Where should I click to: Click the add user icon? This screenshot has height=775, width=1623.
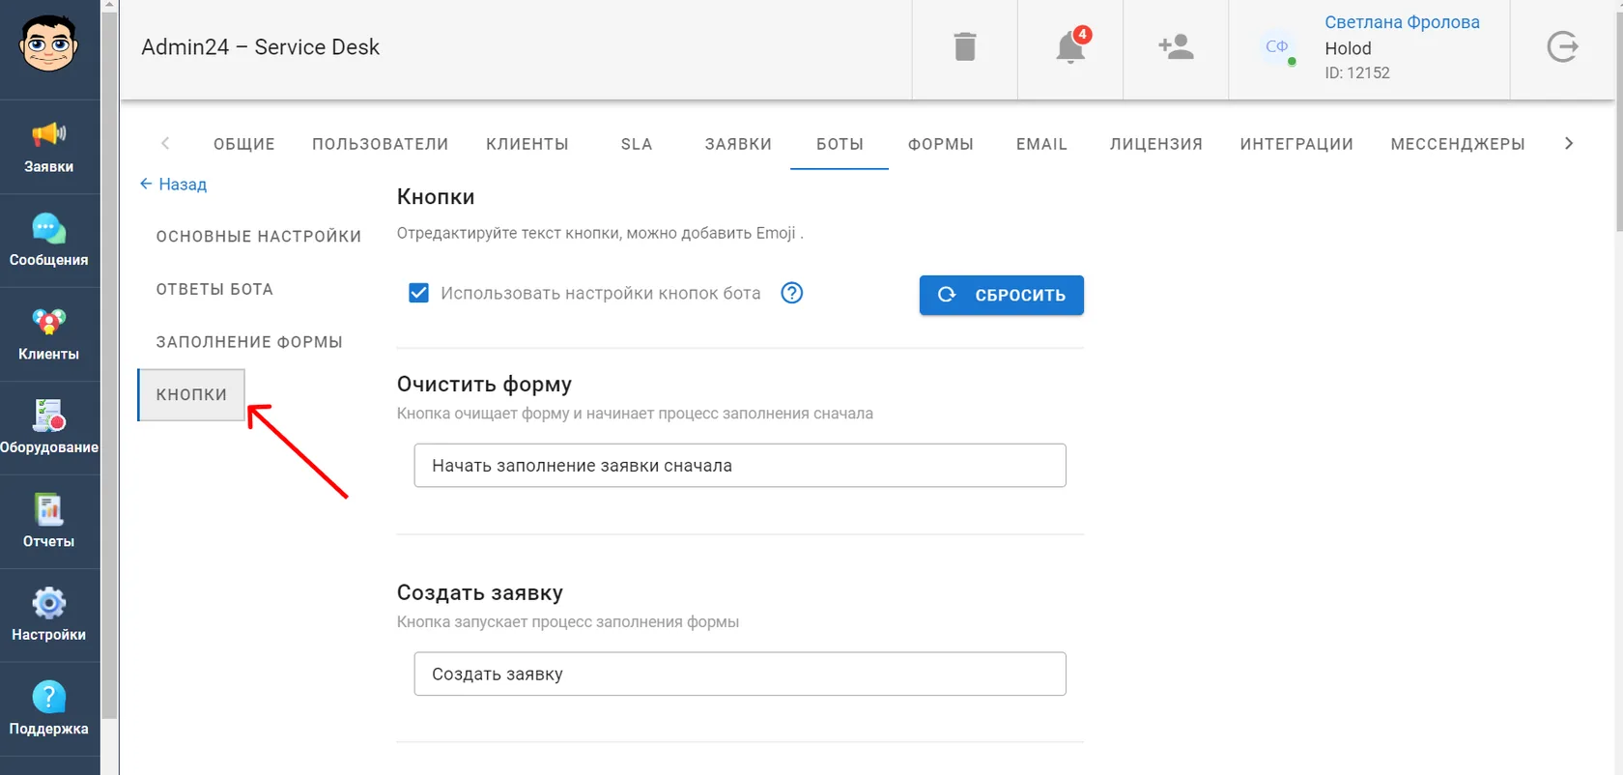click(x=1176, y=46)
